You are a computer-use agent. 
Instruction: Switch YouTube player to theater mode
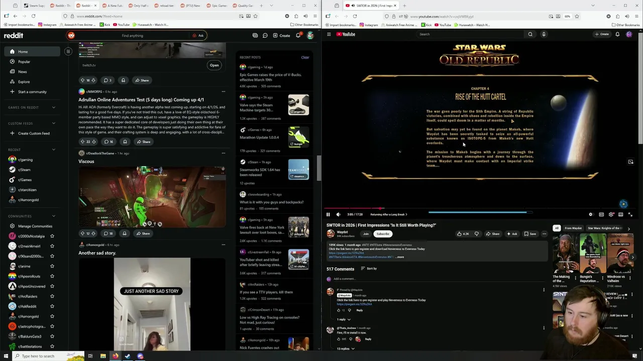[x=621, y=215]
